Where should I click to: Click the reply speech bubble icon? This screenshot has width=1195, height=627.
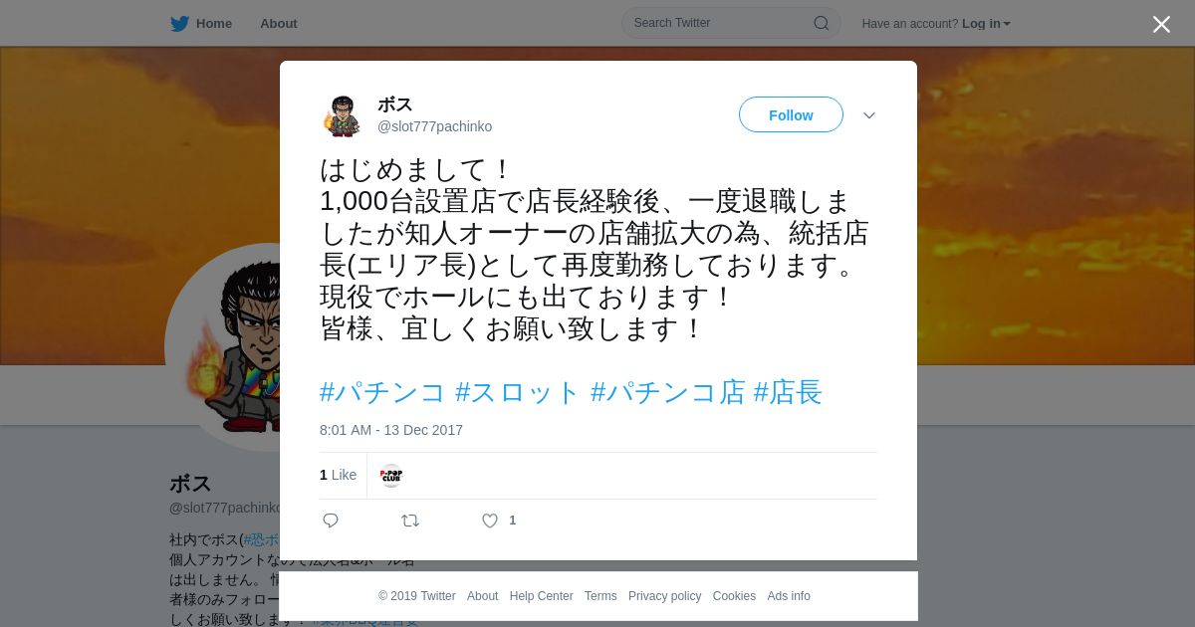tap(331, 521)
